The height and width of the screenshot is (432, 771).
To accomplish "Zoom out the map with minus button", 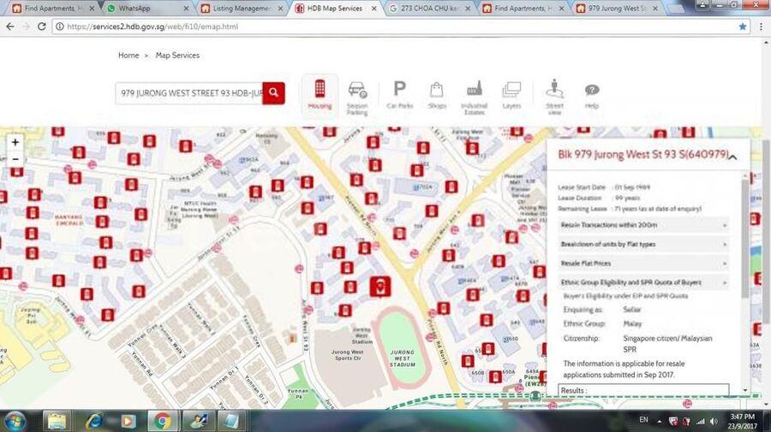I will point(15,159).
